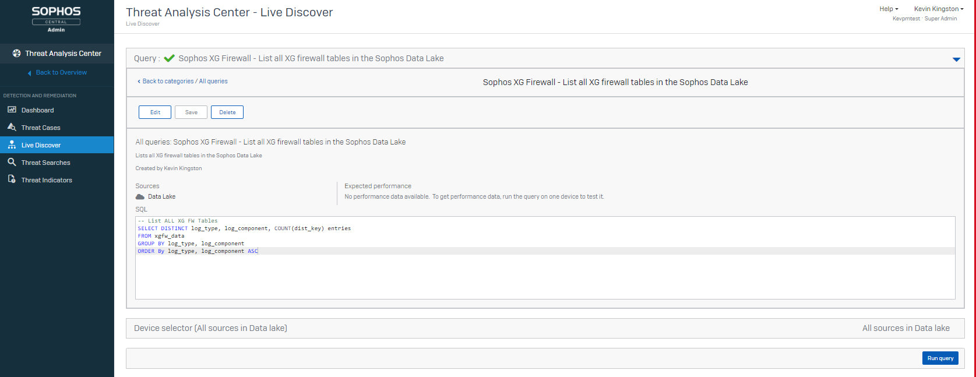Click 'All sources in Data lake' text at right

(906, 328)
